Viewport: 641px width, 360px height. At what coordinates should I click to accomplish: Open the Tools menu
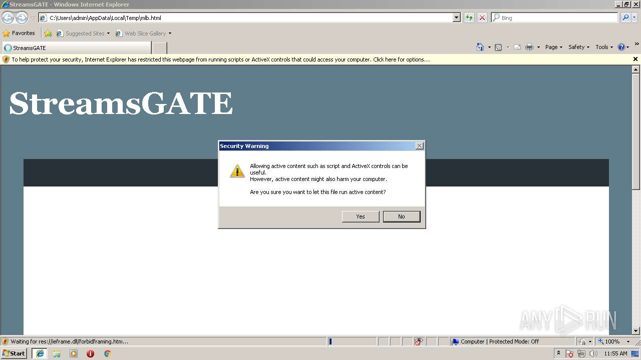(604, 47)
